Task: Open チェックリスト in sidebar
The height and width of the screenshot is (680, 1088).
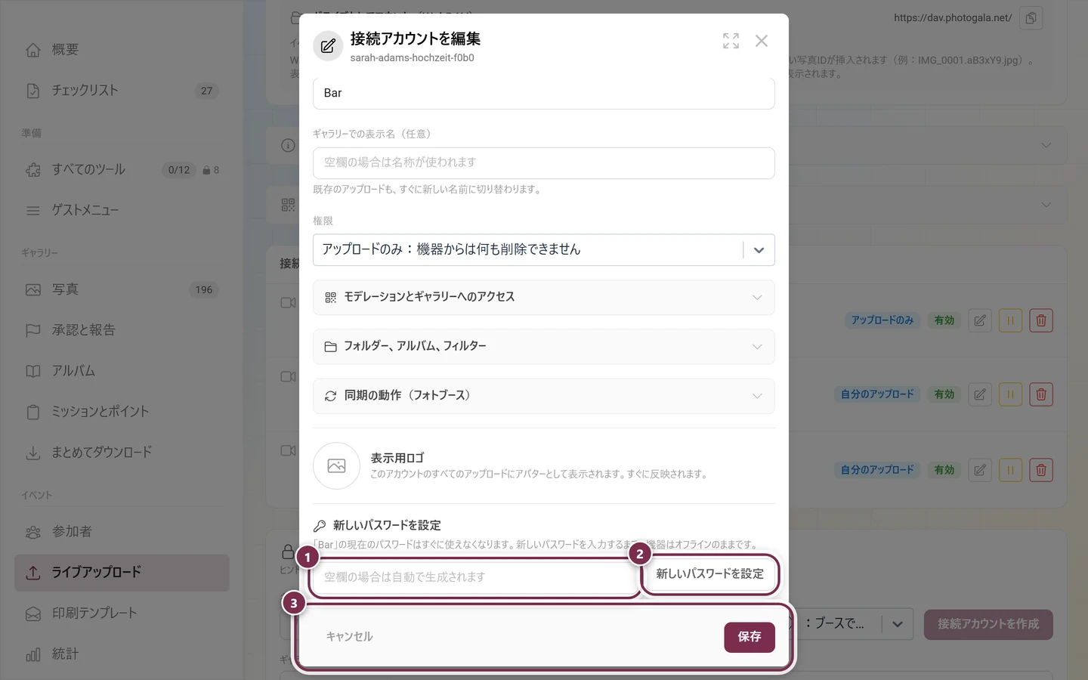Action: [122, 91]
